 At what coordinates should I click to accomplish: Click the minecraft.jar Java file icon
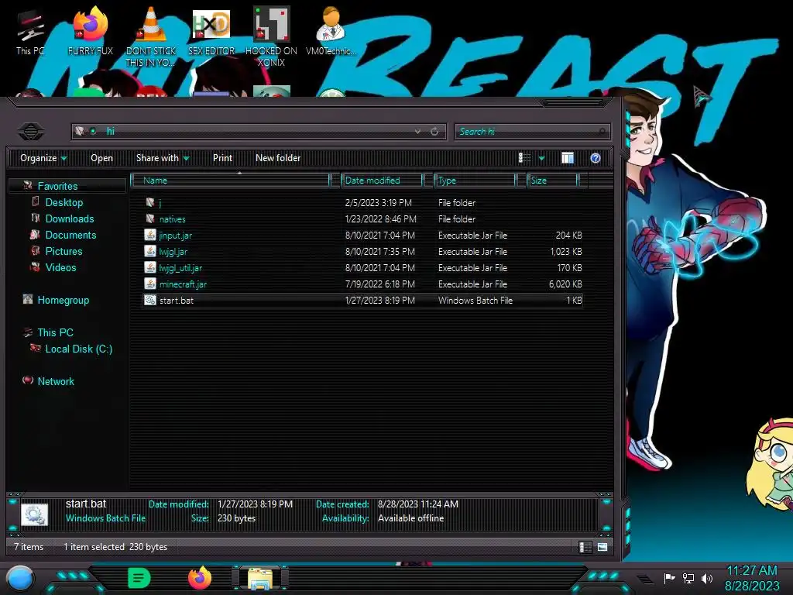click(x=149, y=284)
